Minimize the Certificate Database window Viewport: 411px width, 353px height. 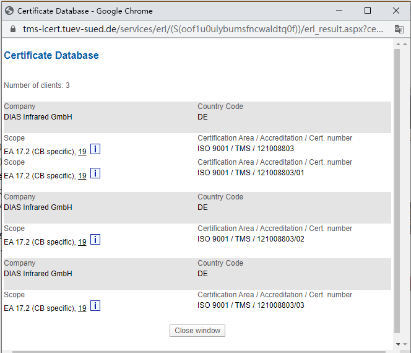pyautogui.click(x=339, y=11)
